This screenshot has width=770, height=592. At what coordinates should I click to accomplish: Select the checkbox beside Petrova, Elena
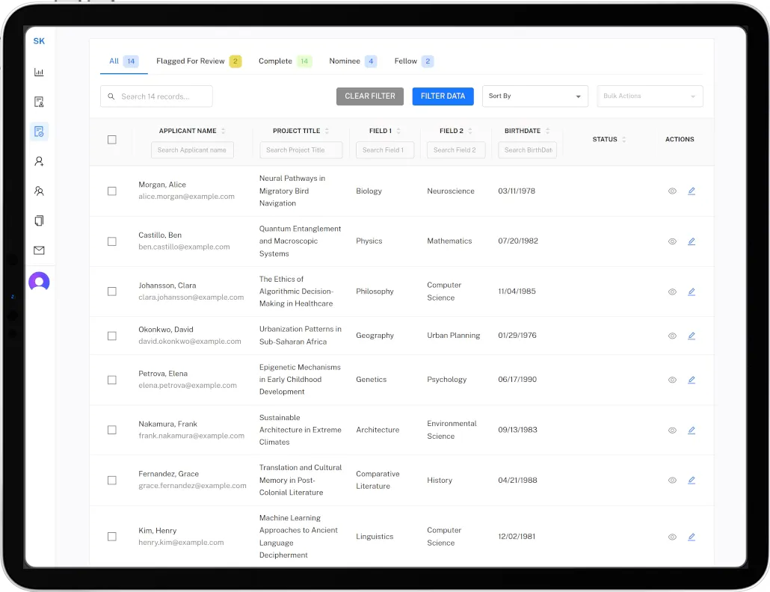click(112, 380)
